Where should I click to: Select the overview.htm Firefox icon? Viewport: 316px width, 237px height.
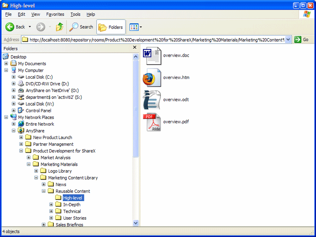coord(152,78)
